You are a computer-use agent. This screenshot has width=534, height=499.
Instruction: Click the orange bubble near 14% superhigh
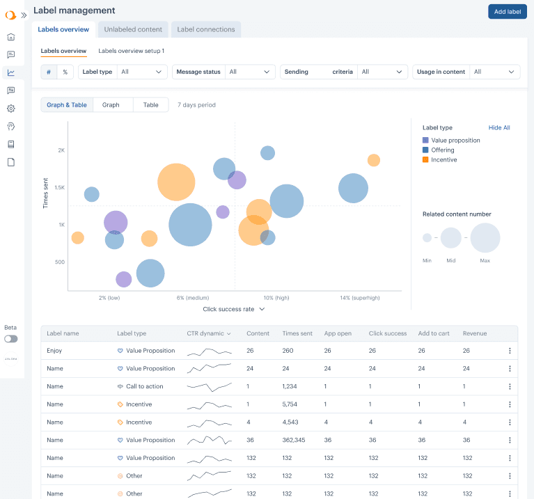click(x=374, y=160)
